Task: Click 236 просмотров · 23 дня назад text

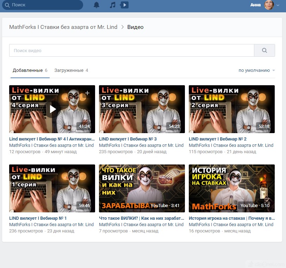Action: click(x=42, y=231)
